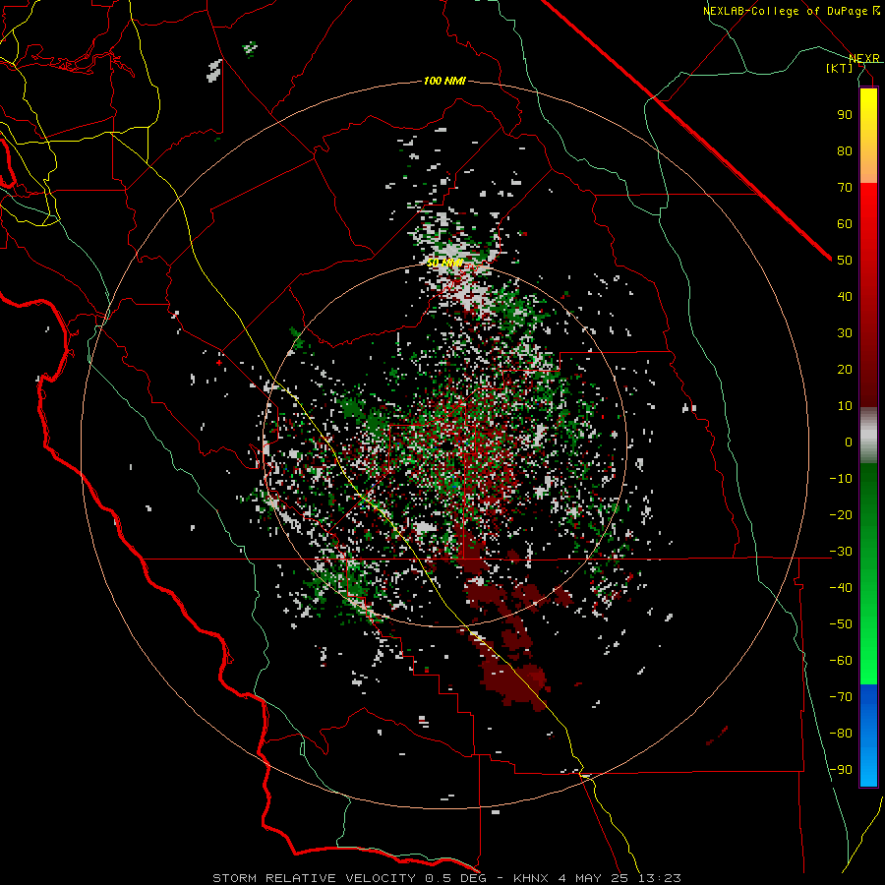Select the -70 value on velocity scale
885x885 pixels.
pos(841,696)
